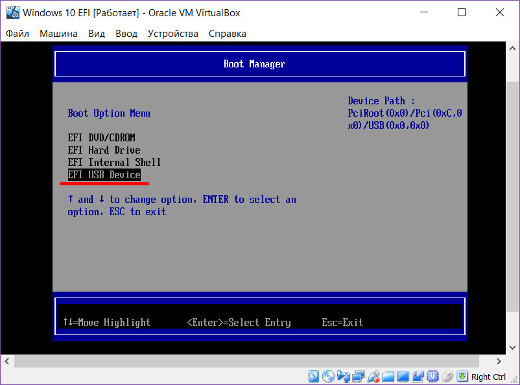The width and height of the screenshot is (520, 385).
Task: Click the horizontal scrollbar thumb
Action: pyautogui.click(x=247, y=361)
